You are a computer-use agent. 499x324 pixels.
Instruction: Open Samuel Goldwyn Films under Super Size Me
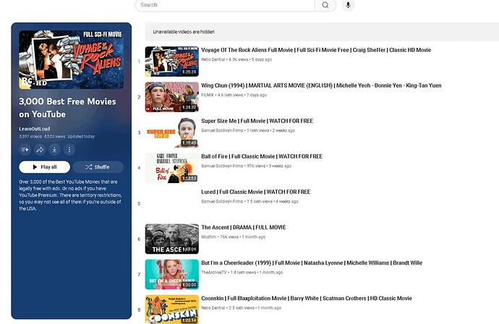[222, 130]
